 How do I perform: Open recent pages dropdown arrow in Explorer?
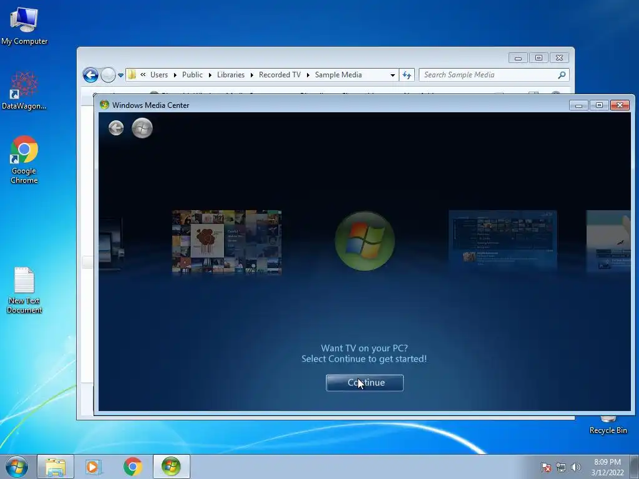point(120,75)
